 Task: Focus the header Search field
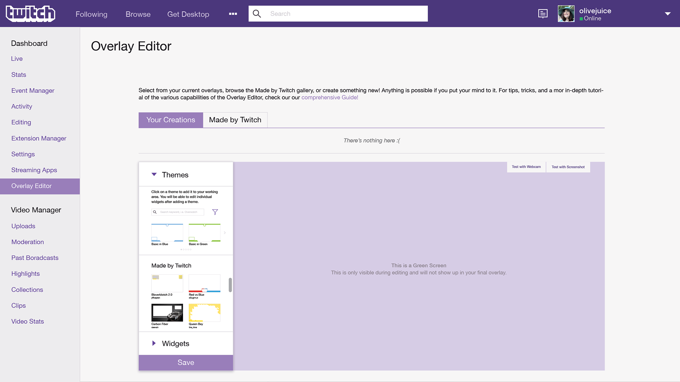[338, 14]
